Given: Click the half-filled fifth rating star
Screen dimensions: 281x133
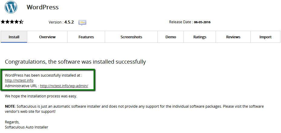Looking at the screenshot, I should click(21, 22).
